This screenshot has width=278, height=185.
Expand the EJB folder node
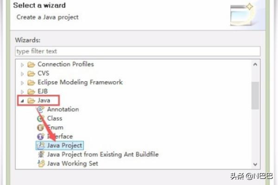22,92
